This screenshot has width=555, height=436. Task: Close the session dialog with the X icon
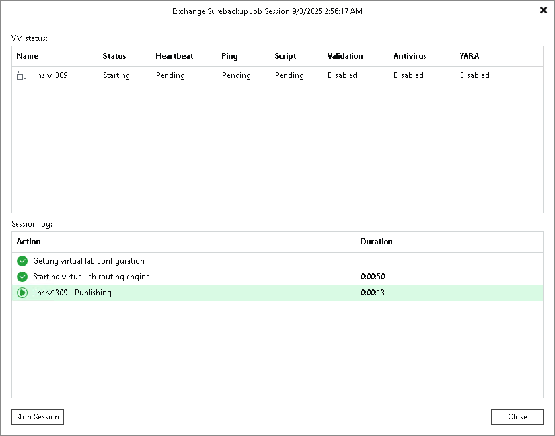[544, 11]
